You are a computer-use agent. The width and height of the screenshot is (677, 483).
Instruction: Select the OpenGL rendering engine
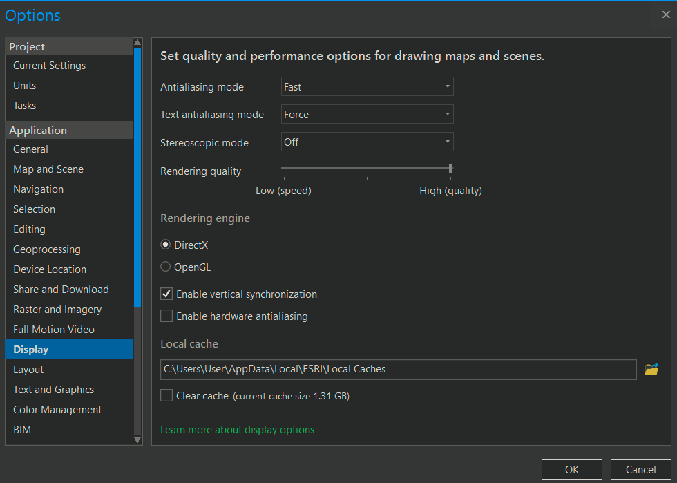coord(166,267)
